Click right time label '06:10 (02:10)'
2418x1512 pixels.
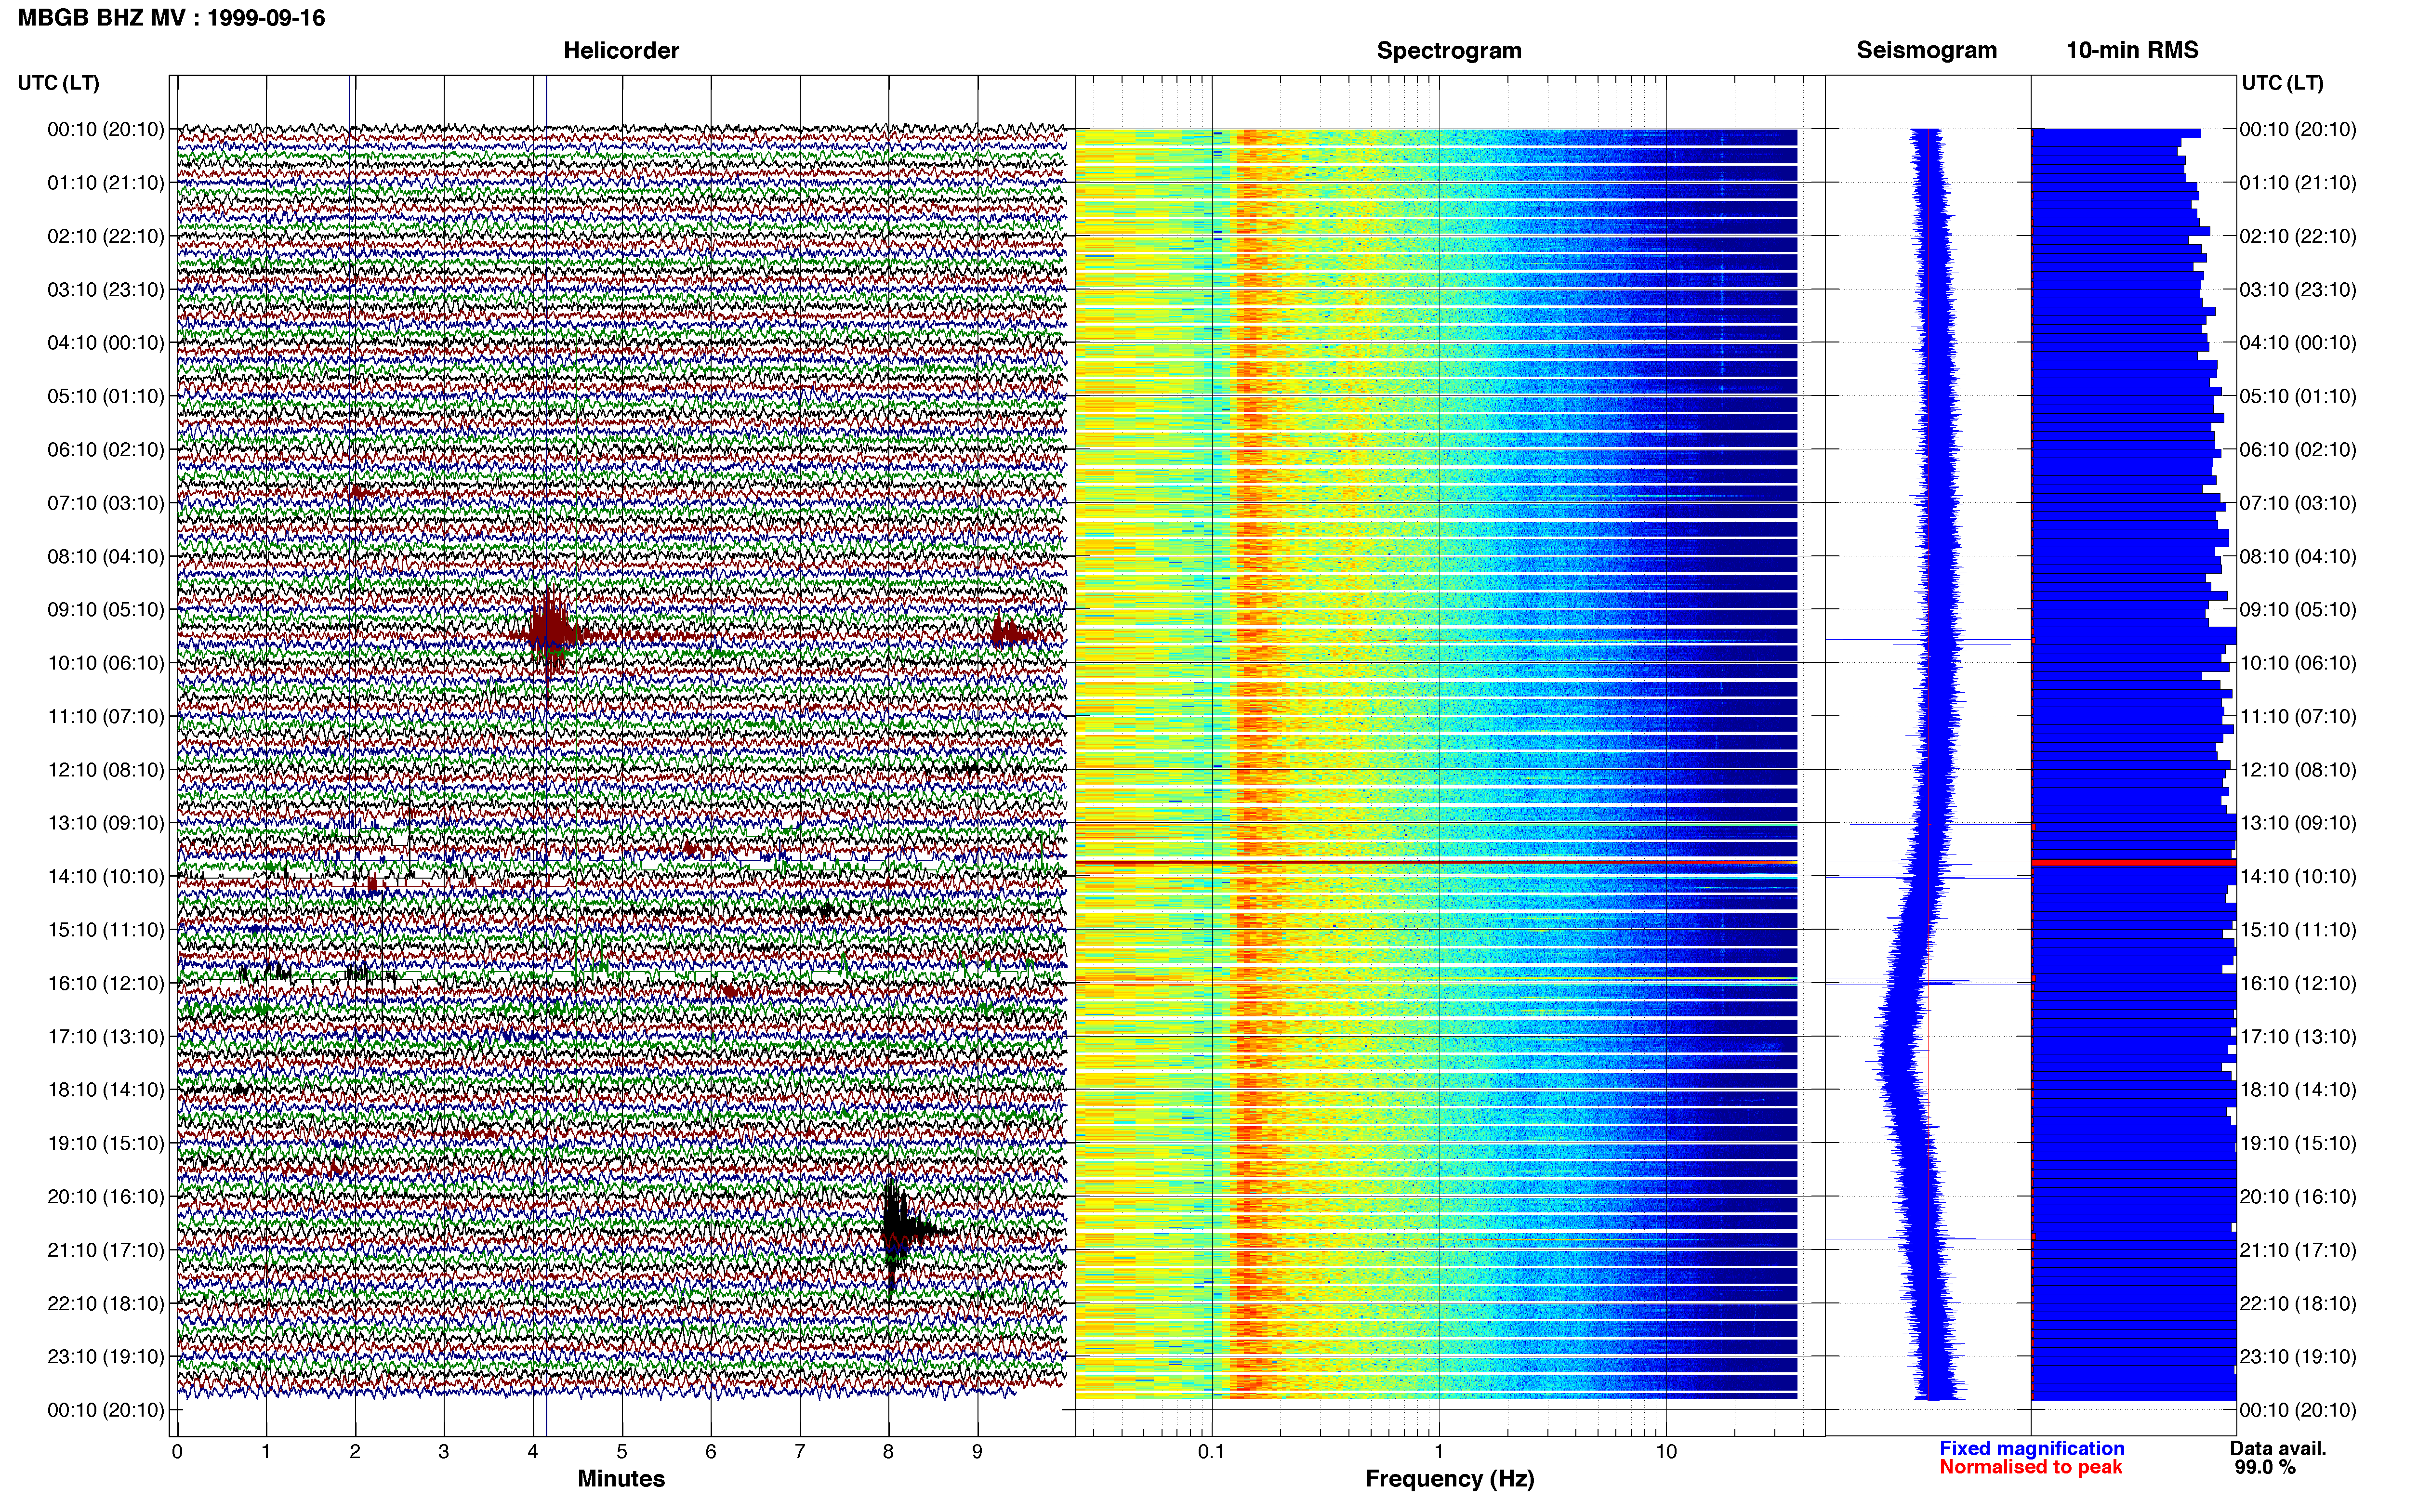(2298, 450)
